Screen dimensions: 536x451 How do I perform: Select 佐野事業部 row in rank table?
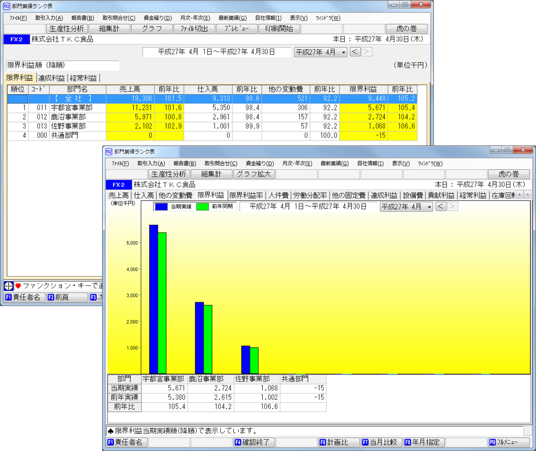[212, 126]
